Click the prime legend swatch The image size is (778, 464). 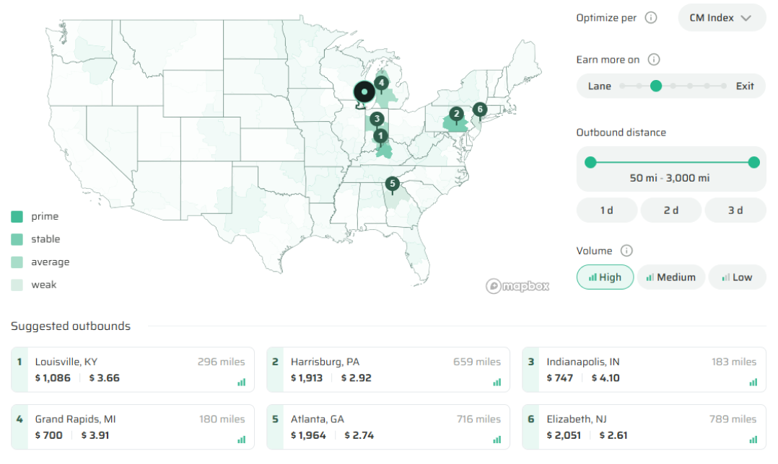pyautogui.click(x=17, y=216)
